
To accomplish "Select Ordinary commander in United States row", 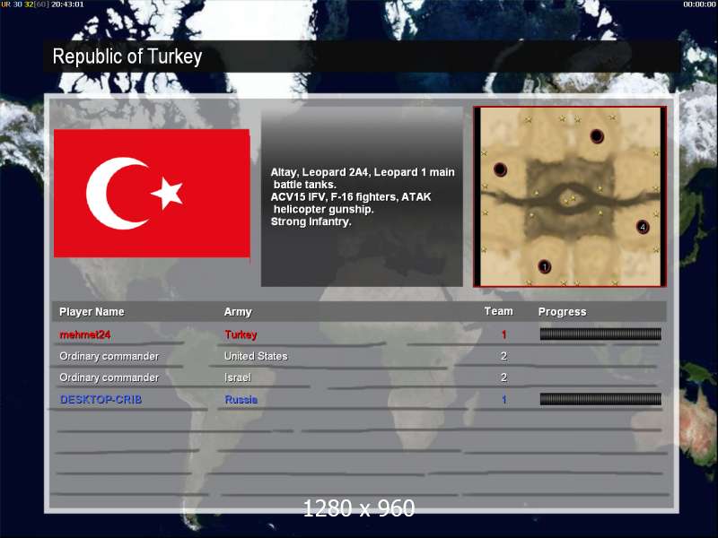I will click(x=109, y=356).
